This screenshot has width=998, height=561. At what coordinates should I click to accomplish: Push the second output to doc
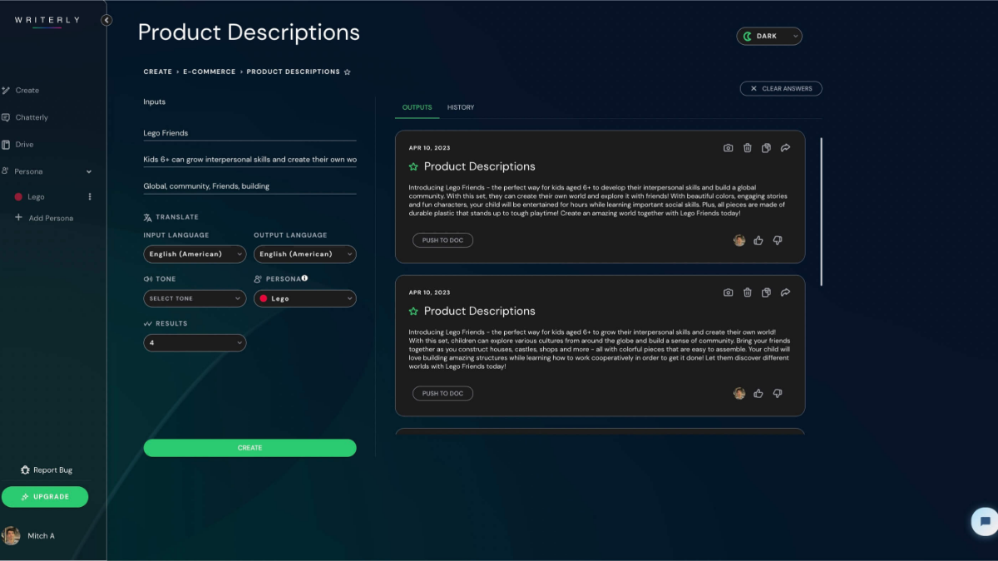[442, 393]
